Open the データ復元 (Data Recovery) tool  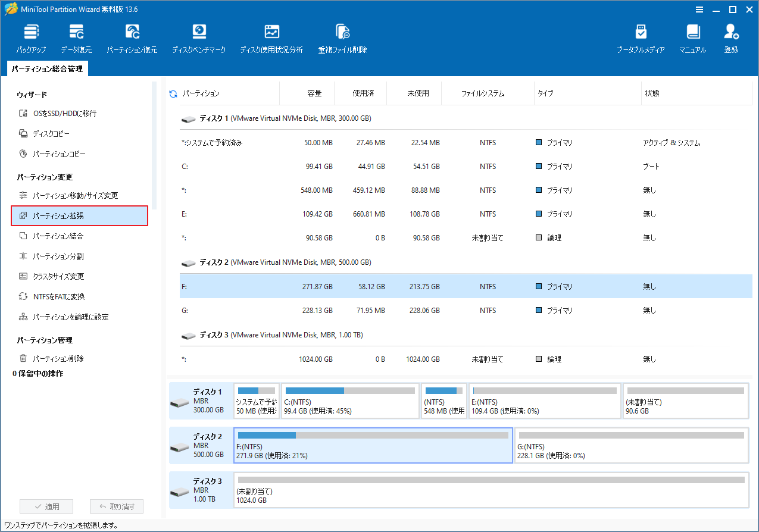click(x=77, y=37)
